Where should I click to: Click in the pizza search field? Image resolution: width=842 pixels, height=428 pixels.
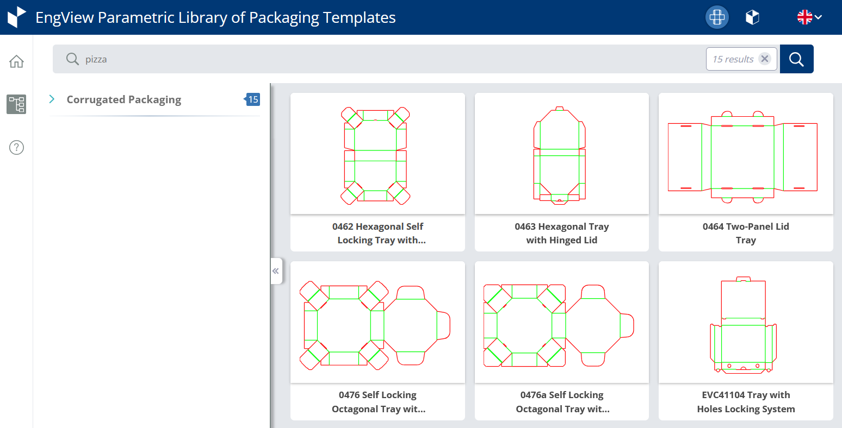coord(381,59)
